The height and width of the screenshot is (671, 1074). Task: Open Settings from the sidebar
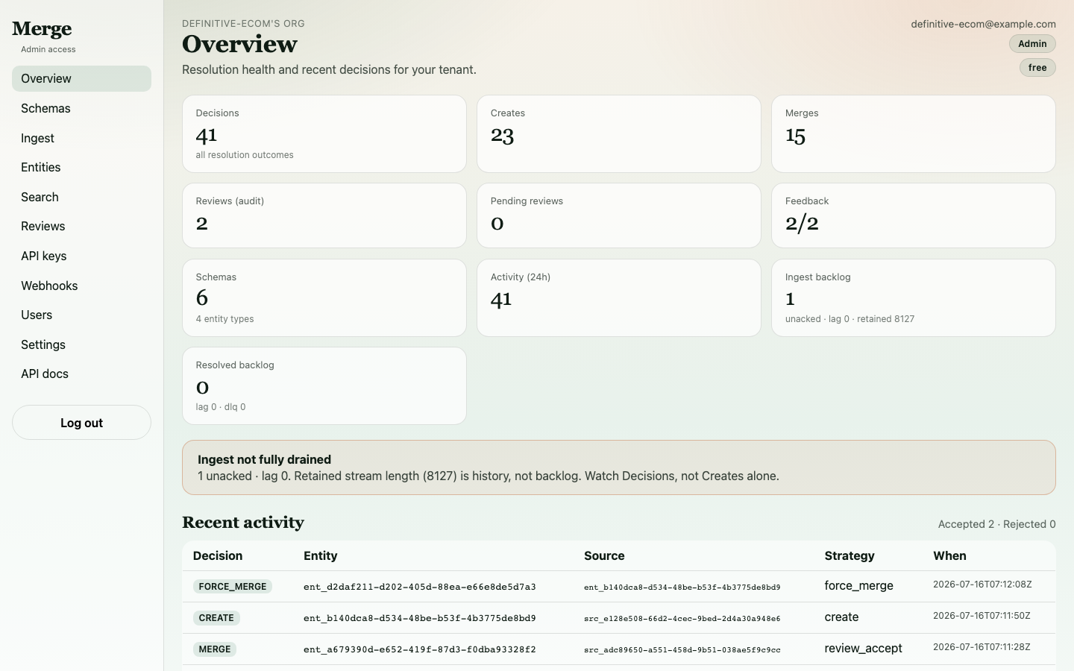pos(81,344)
